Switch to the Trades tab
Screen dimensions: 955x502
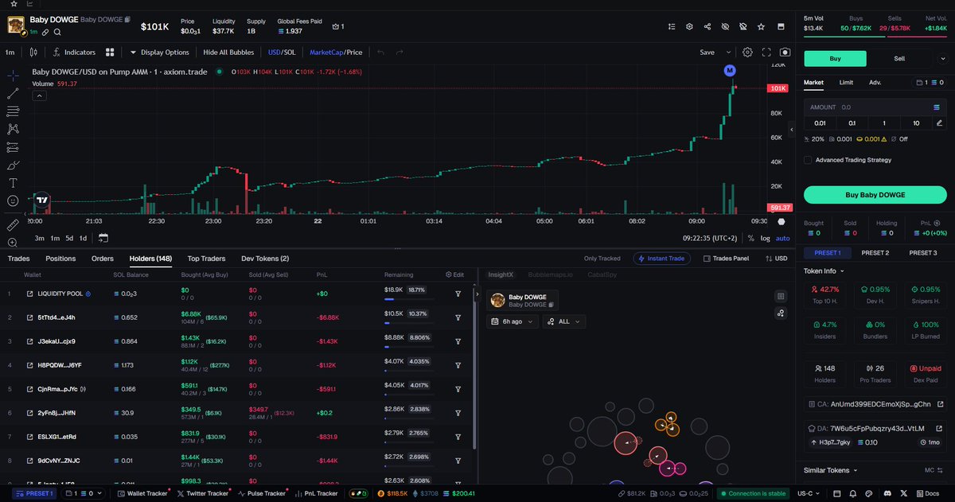pos(18,259)
